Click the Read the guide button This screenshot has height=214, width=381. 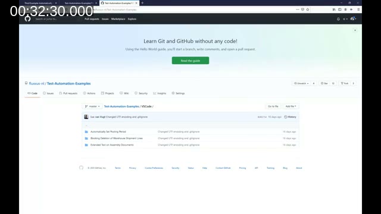(x=190, y=61)
